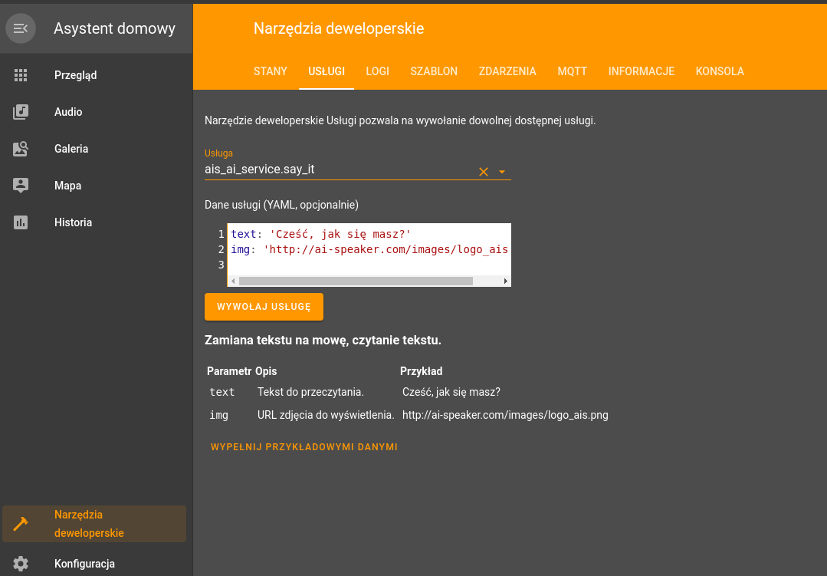The height and width of the screenshot is (576, 827).
Task: Clear the selected service with the X
Action: pos(484,172)
